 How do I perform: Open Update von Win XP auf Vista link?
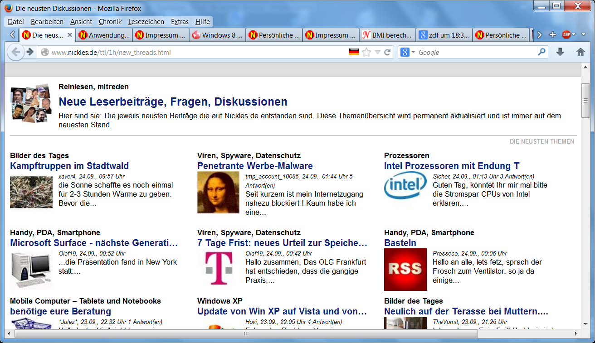point(282,311)
